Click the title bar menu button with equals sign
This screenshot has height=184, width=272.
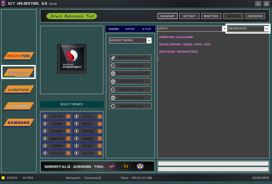coord(258,4)
